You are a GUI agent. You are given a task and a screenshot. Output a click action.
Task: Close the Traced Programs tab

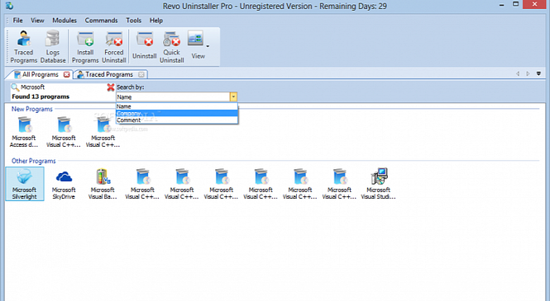click(x=141, y=74)
